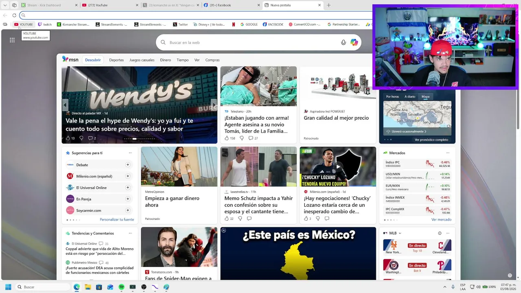The height and width of the screenshot is (293, 521).
Task: Follow Soycarmin.com in suggestions
Action: pyautogui.click(x=128, y=210)
